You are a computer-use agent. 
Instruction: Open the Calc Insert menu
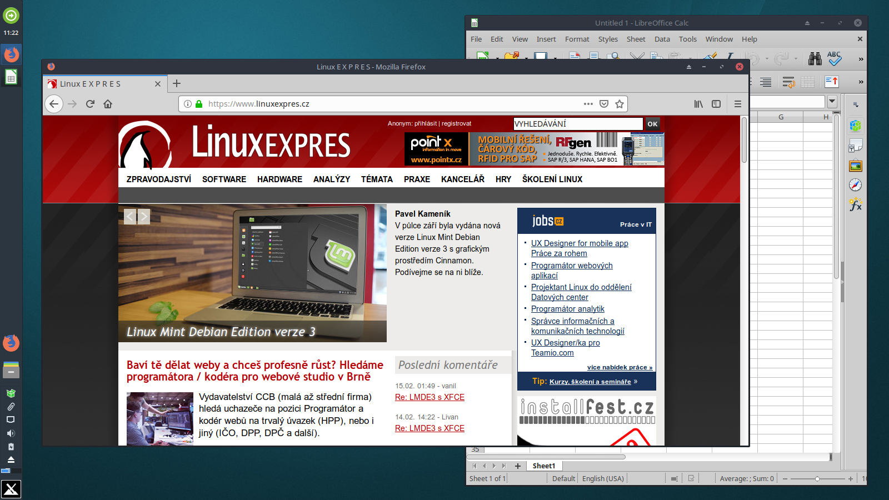[x=546, y=39]
